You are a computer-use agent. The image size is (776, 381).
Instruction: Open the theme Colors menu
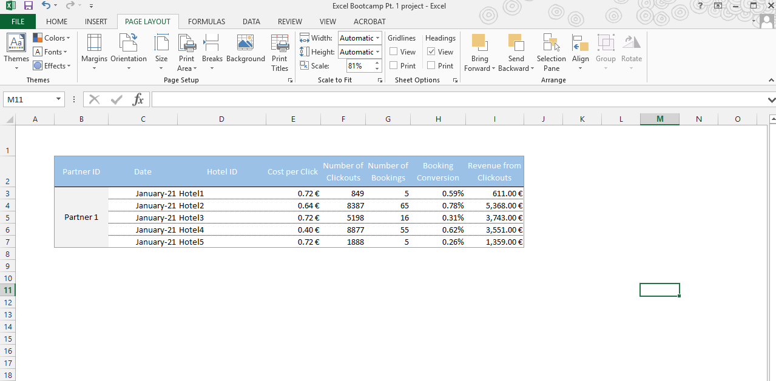point(52,38)
